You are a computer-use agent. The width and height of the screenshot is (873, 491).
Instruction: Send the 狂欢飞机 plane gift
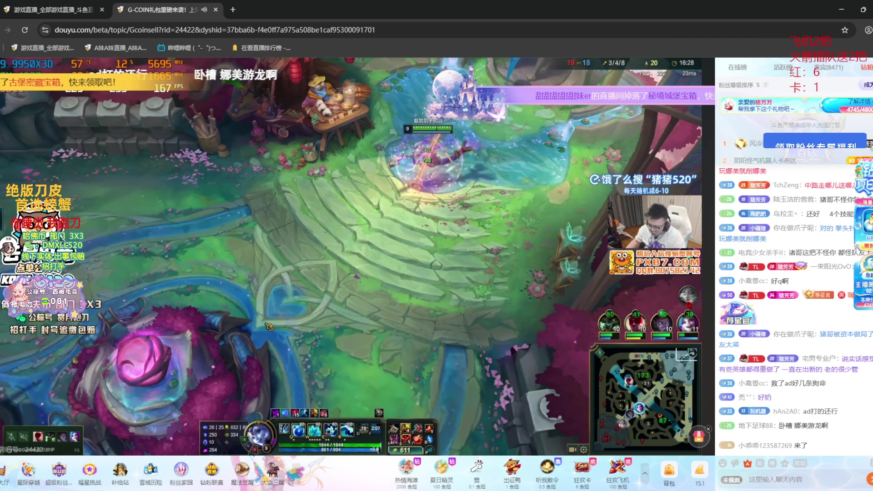click(617, 474)
